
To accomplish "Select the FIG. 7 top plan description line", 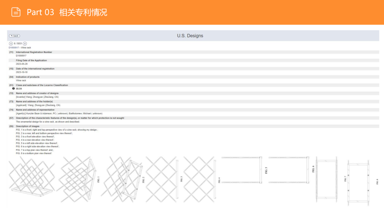I will pos(35,150).
